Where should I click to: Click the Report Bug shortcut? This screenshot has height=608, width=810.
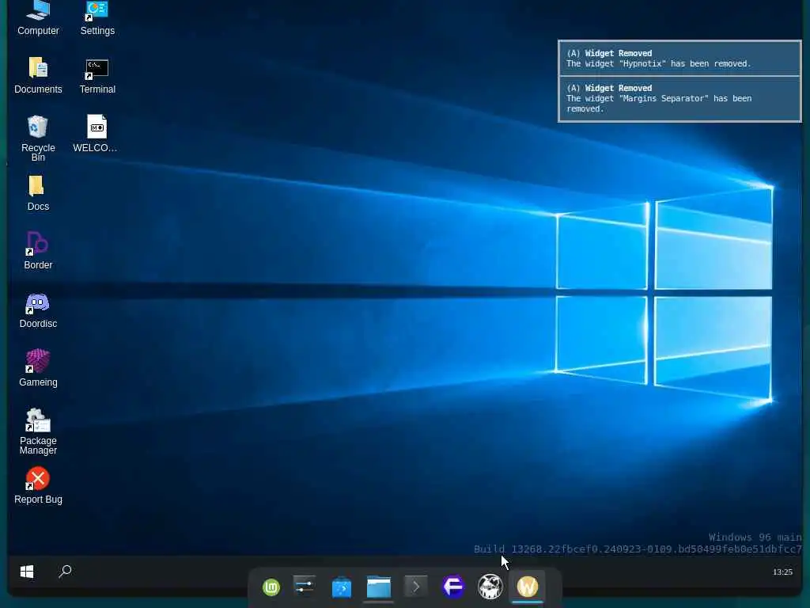(38, 486)
